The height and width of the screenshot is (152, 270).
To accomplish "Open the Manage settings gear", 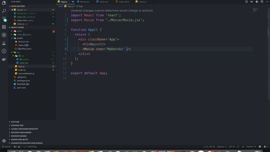I will (x=4, y=141).
